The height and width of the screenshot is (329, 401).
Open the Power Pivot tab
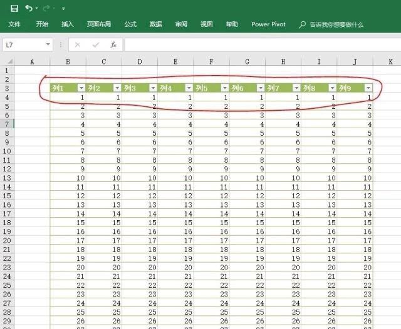coord(268,24)
